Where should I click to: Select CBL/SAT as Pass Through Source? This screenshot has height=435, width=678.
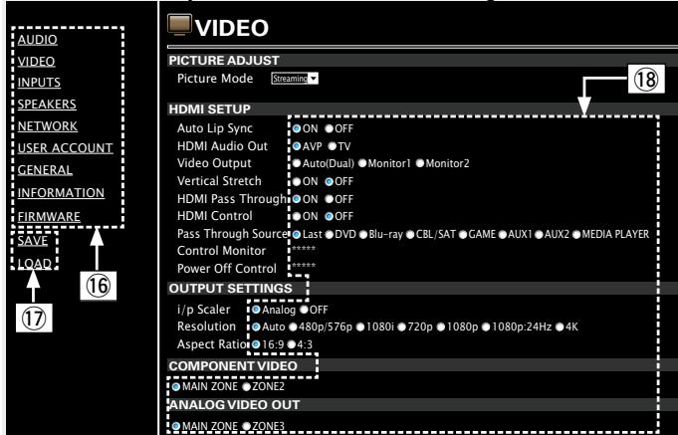point(410,234)
